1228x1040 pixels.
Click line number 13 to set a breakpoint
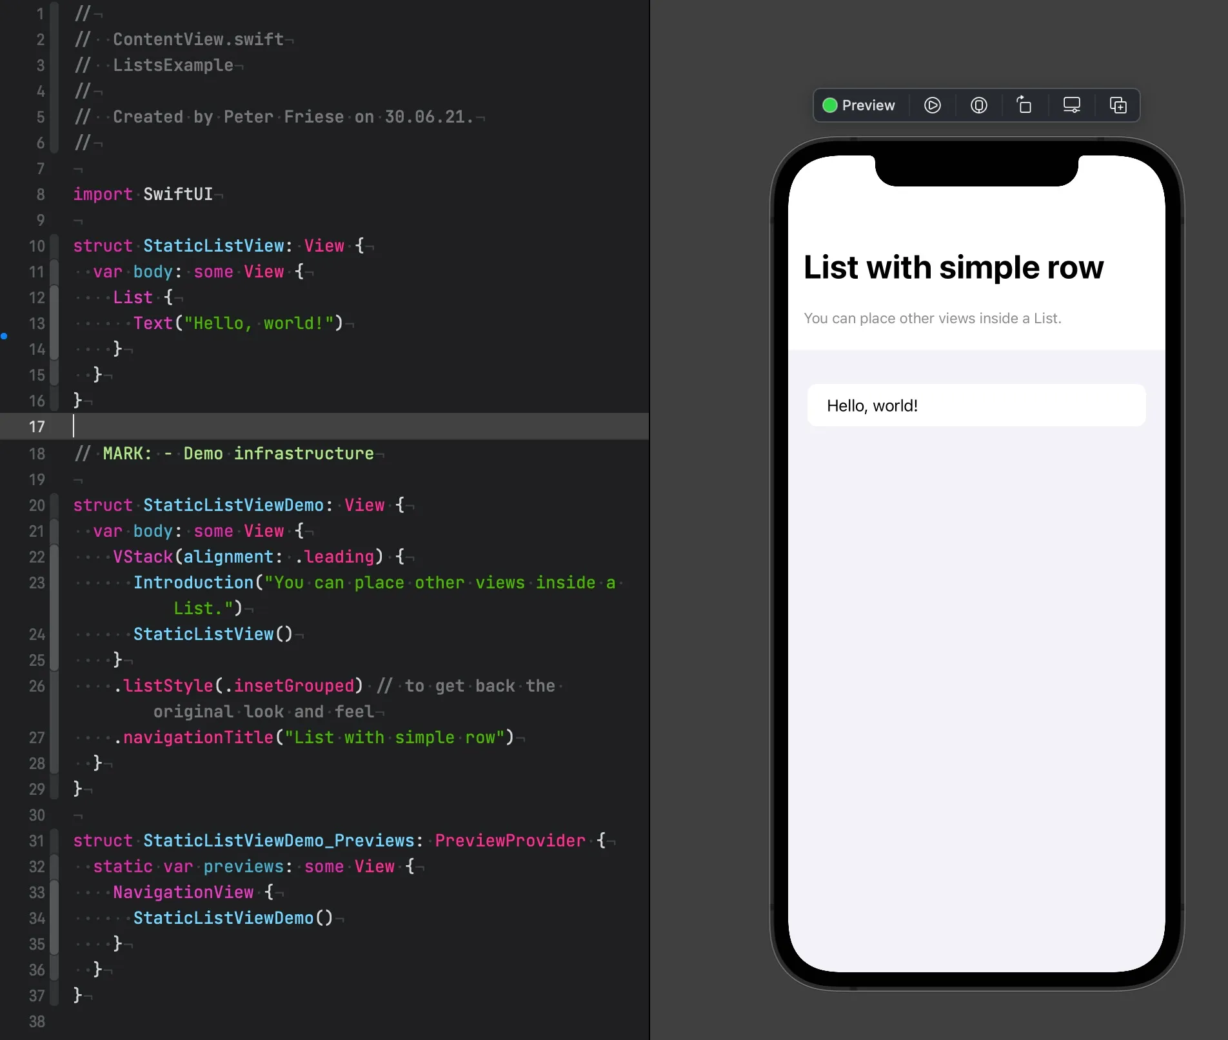(37, 323)
